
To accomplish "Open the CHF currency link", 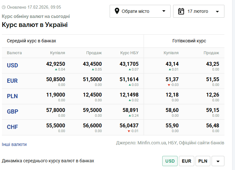I will (x=12, y=127).
